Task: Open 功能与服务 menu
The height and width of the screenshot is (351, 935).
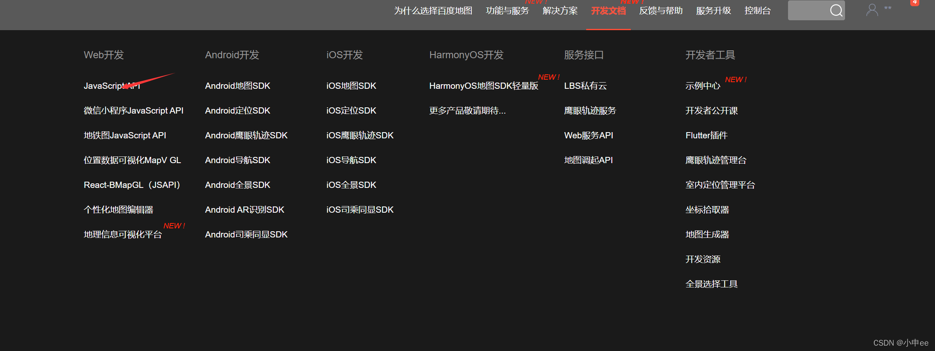Action: (x=507, y=11)
